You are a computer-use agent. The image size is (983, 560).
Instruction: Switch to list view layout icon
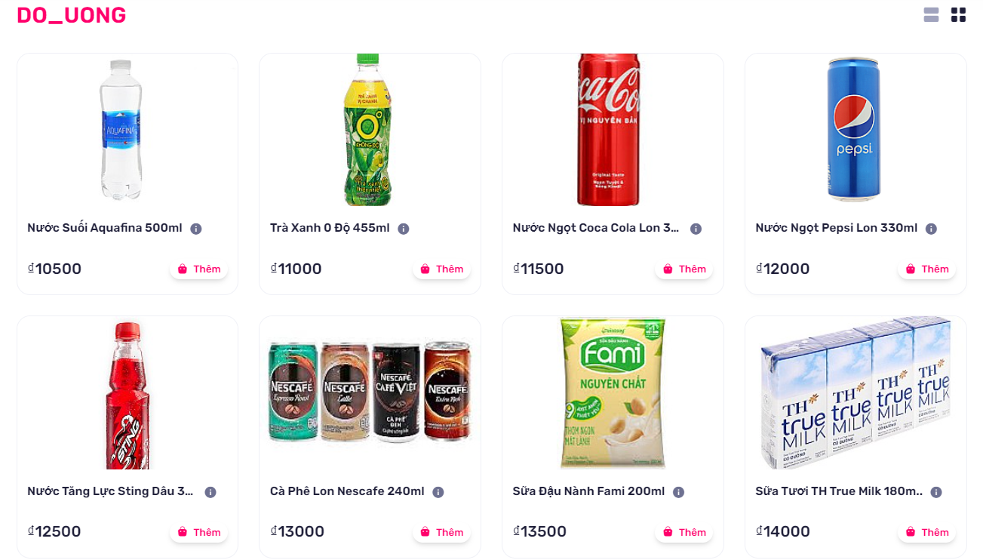tap(931, 15)
